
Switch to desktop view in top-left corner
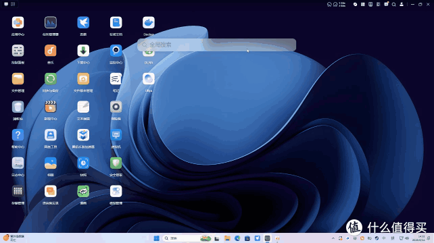(x=6, y=4)
